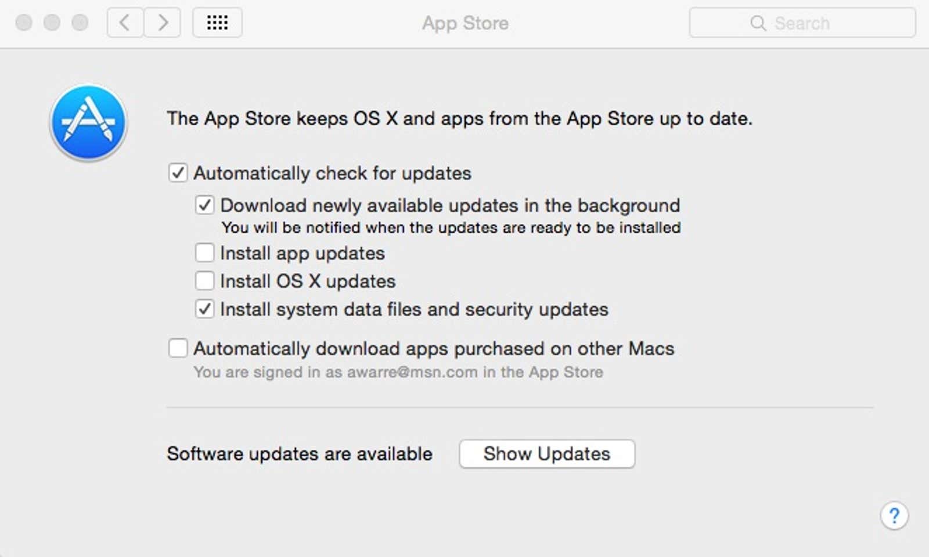Open help with the question mark button

tap(894, 515)
